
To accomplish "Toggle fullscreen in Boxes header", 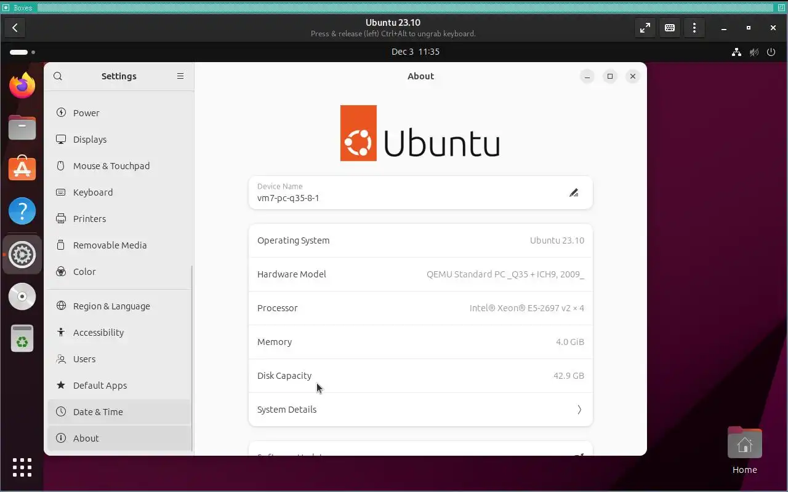I will click(x=645, y=28).
